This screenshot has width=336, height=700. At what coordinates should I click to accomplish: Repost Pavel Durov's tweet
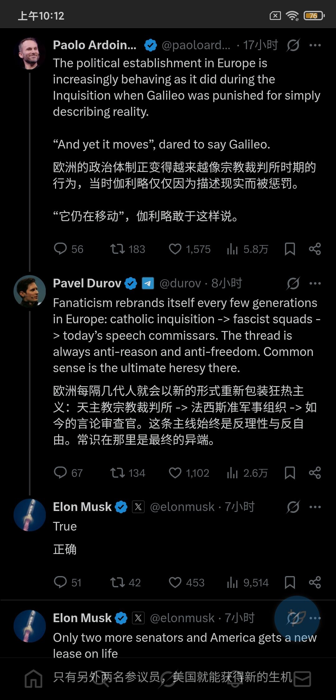[x=118, y=473]
